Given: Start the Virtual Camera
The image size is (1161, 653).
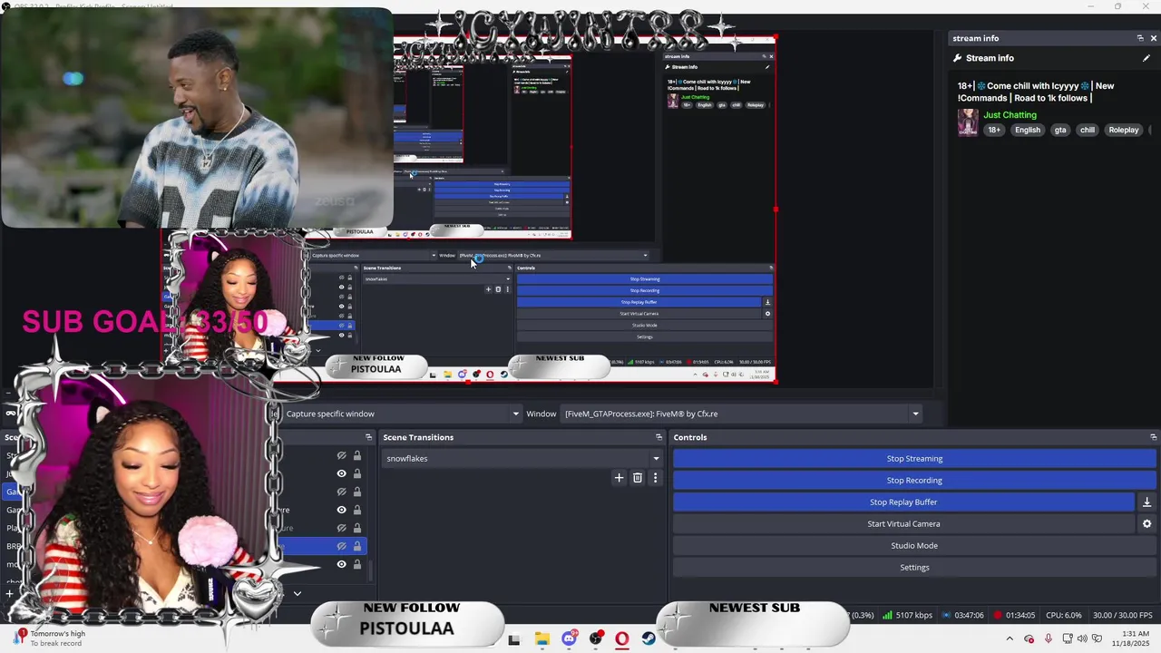Looking at the screenshot, I should coord(903,524).
